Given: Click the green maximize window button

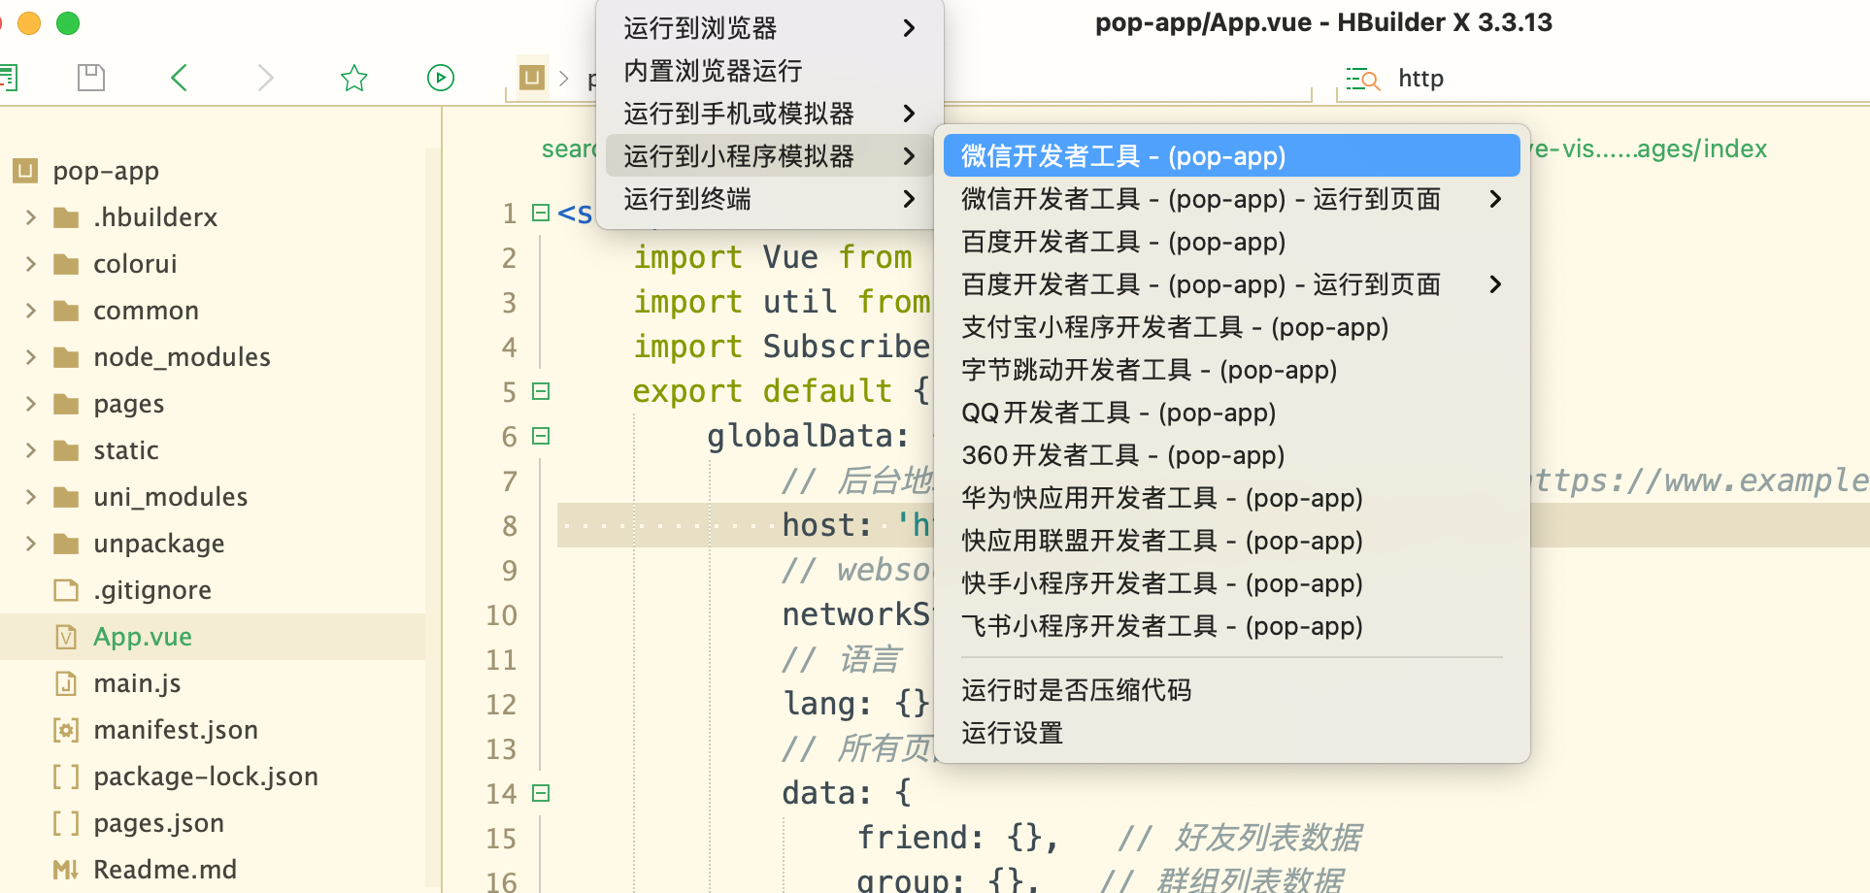Looking at the screenshot, I should click(68, 23).
